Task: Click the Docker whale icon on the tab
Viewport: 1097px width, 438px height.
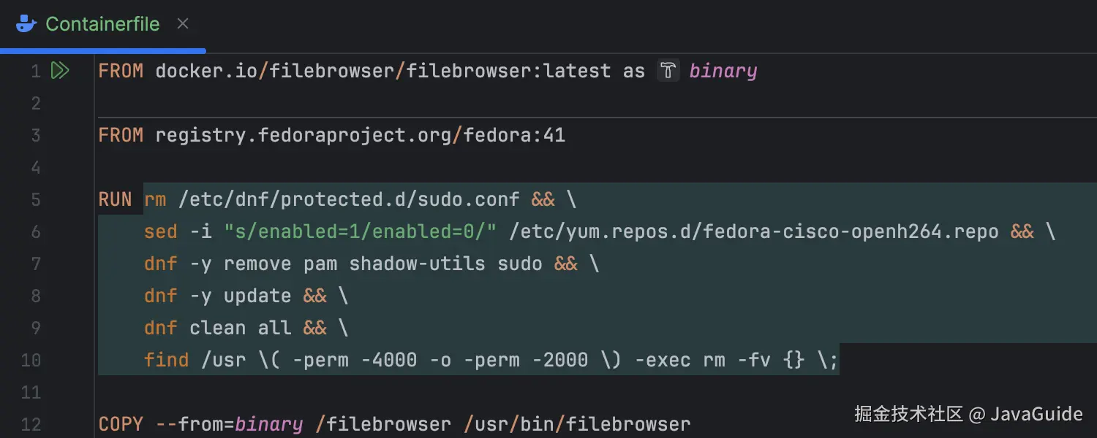Action: 26,24
